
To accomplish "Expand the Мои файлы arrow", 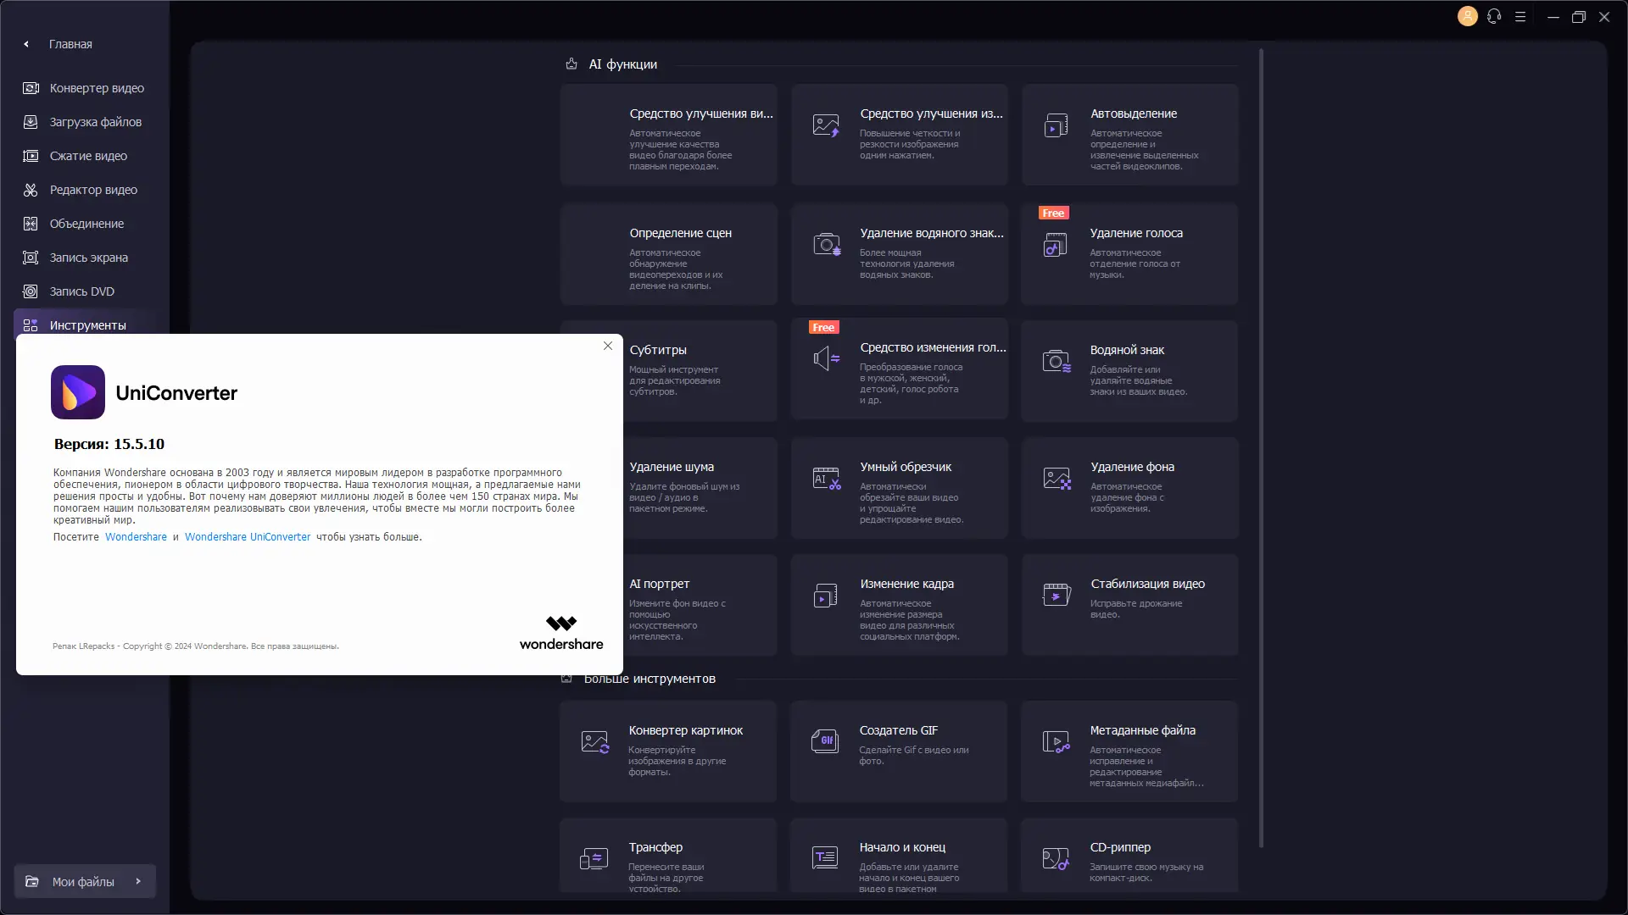I will click(x=138, y=881).
